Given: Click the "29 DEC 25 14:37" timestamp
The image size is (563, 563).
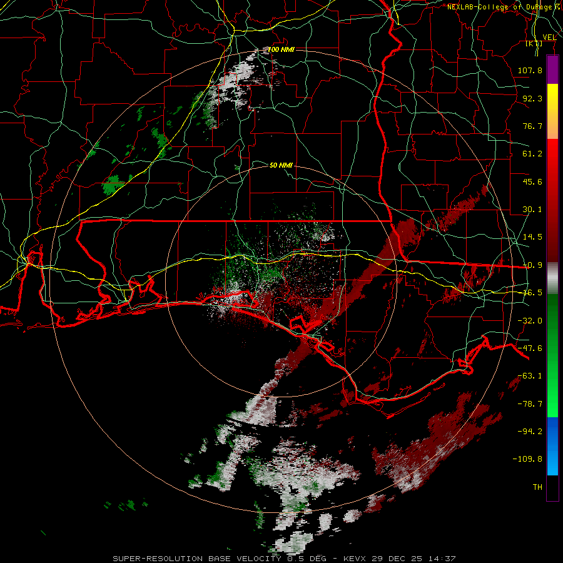Looking at the screenshot, I should [413, 559].
